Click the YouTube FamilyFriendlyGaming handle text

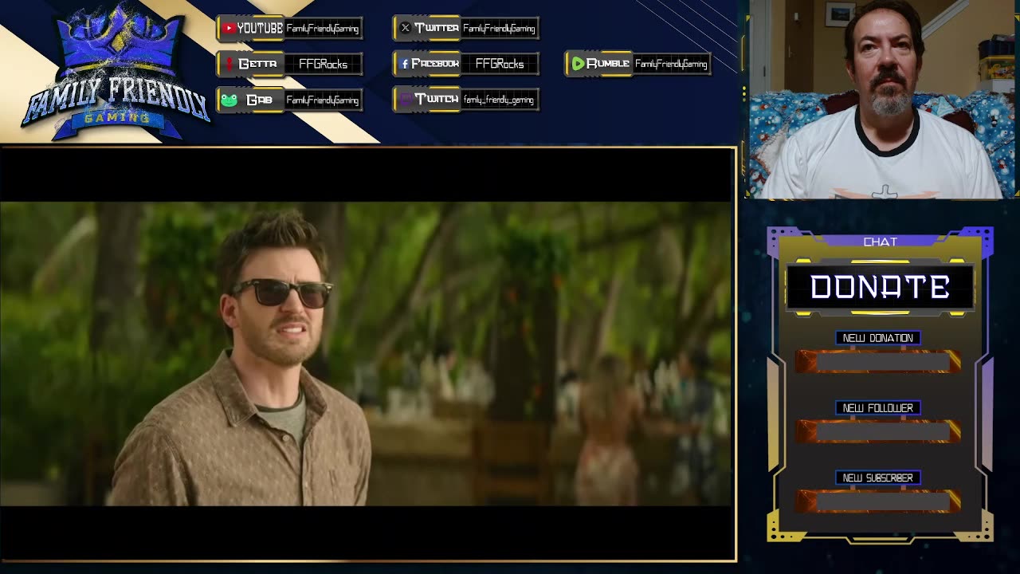tap(323, 29)
